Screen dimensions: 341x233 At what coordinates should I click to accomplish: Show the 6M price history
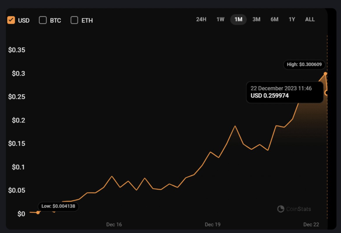click(274, 20)
